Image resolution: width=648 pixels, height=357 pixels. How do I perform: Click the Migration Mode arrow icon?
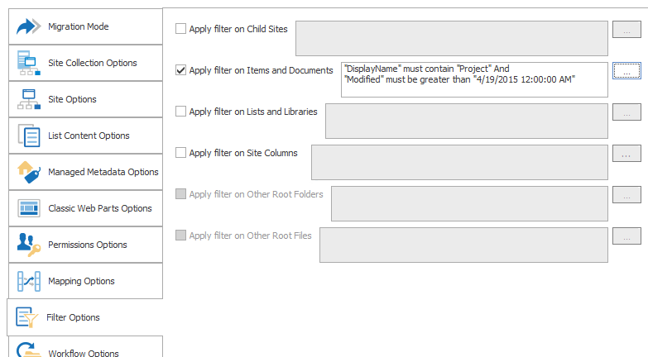(29, 26)
